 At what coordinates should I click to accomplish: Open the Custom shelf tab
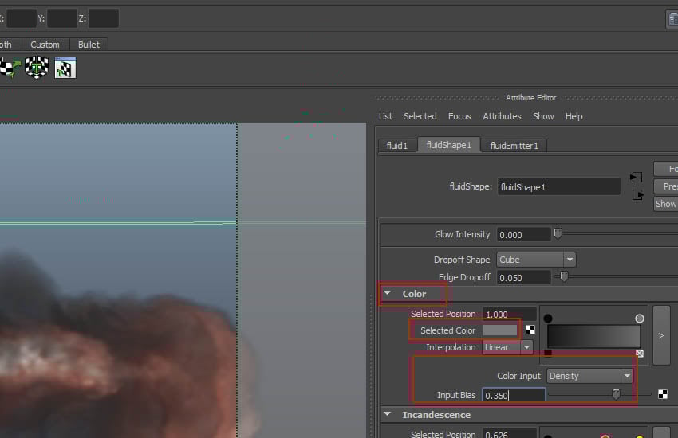pyautogui.click(x=45, y=45)
